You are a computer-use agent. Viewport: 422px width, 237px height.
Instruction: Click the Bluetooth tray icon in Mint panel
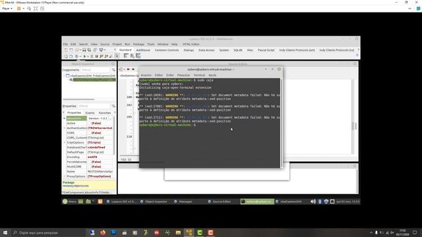coord(320,201)
